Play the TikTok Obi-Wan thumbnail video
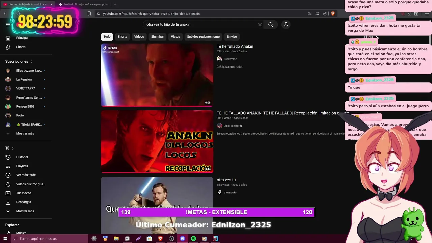 (157, 75)
